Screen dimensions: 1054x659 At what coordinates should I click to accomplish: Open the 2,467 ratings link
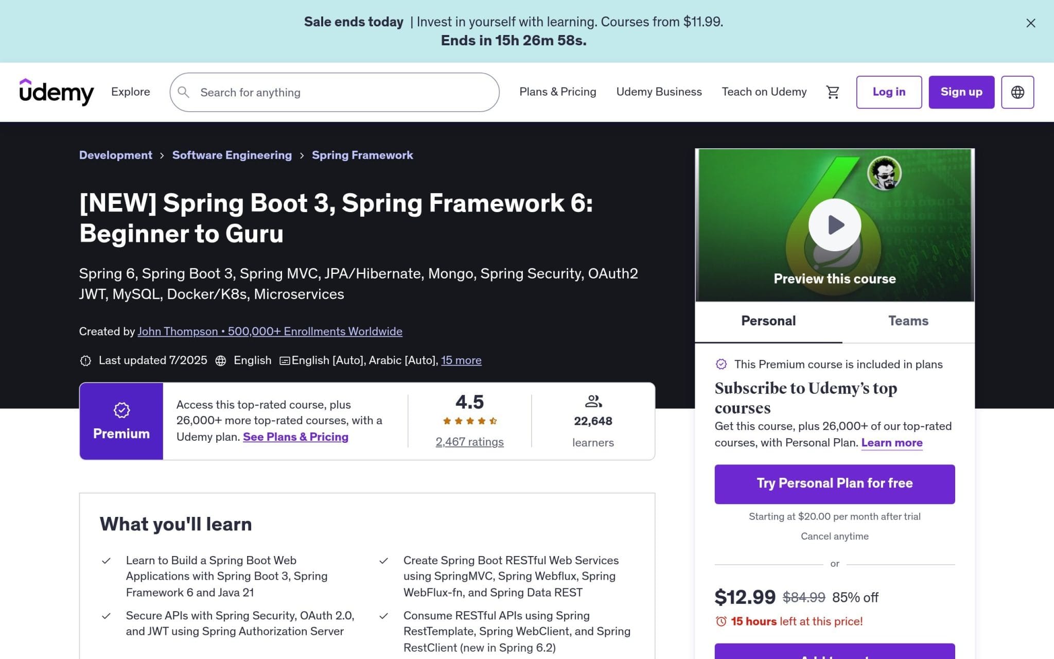(469, 442)
